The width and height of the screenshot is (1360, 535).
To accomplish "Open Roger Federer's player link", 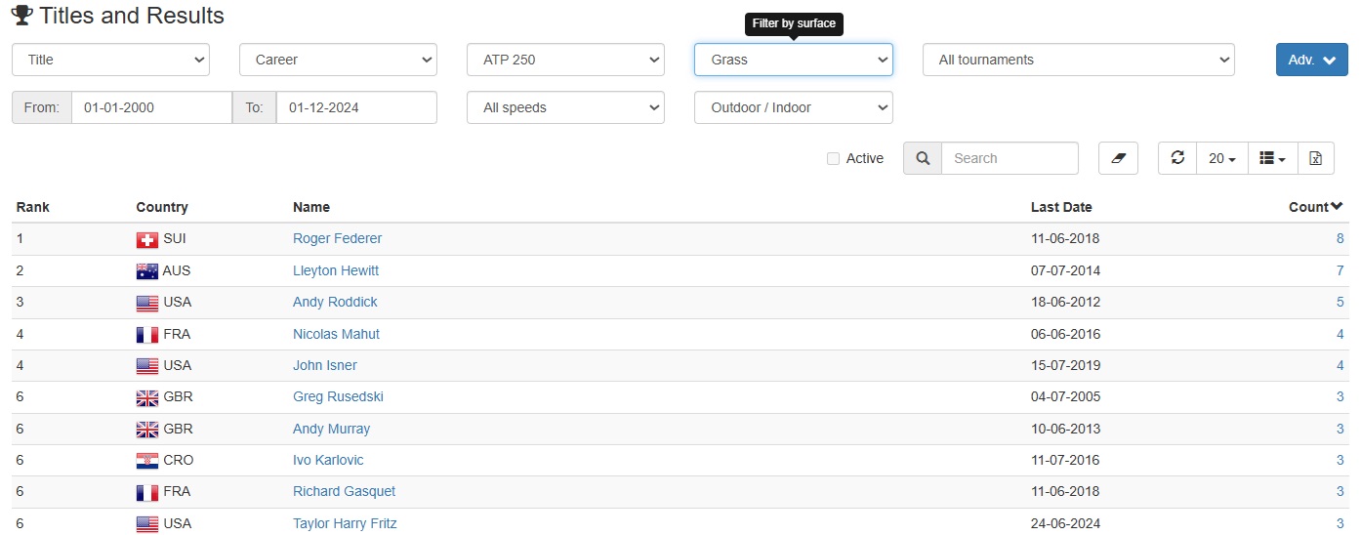I will click(337, 238).
